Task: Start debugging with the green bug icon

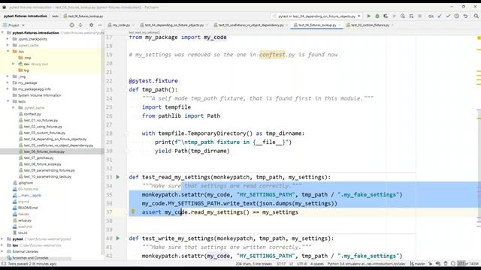Action: tap(377, 16)
